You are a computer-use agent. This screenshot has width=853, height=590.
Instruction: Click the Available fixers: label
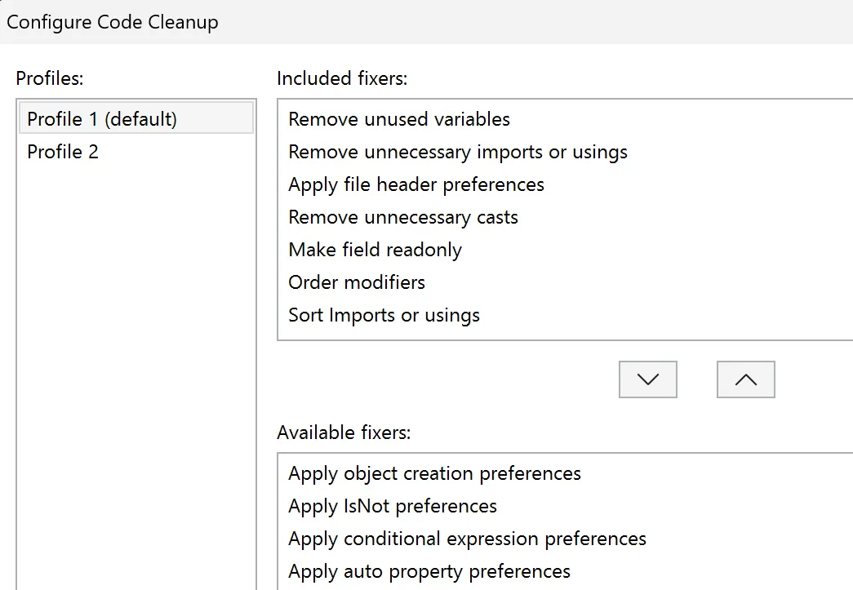tap(344, 433)
